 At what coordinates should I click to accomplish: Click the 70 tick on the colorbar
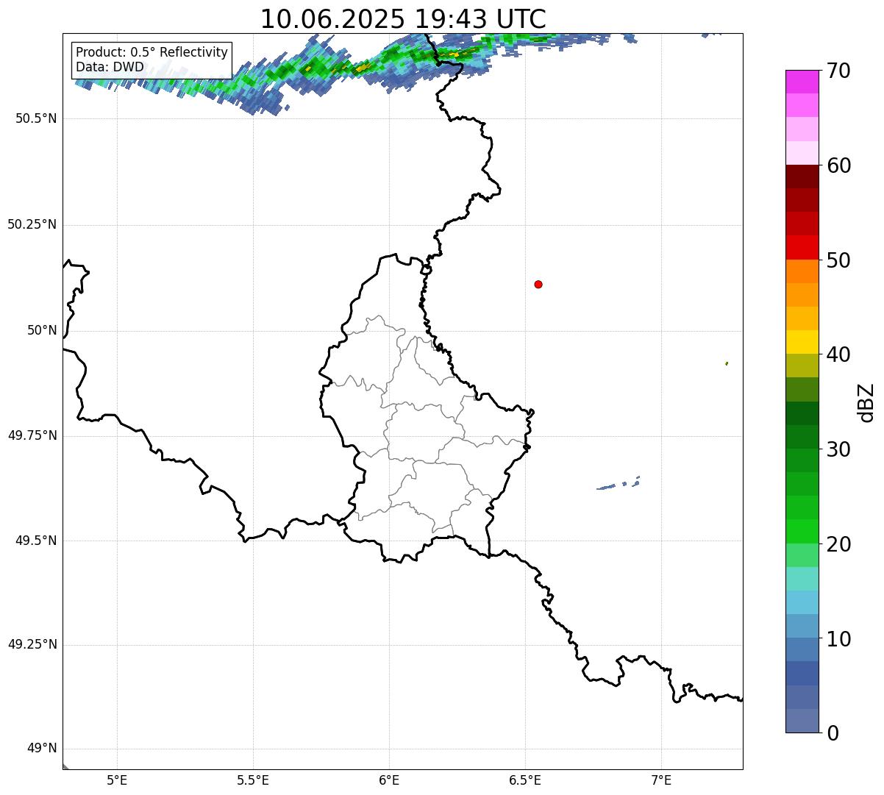click(x=838, y=71)
